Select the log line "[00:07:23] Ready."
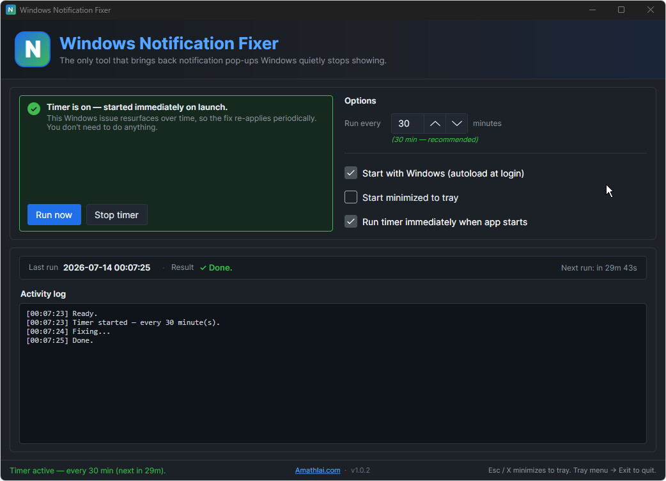 (x=62, y=313)
